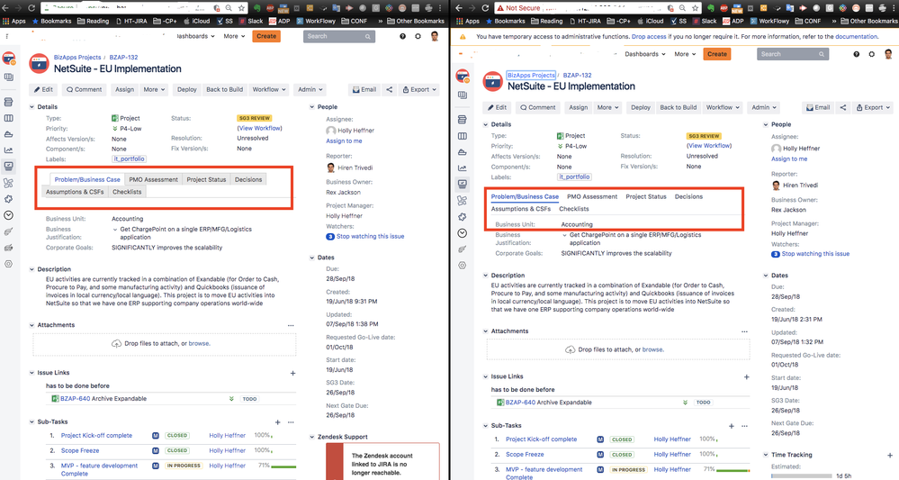Open Export dropdown in left window
This screenshot has height=480, width=899.
419,89
